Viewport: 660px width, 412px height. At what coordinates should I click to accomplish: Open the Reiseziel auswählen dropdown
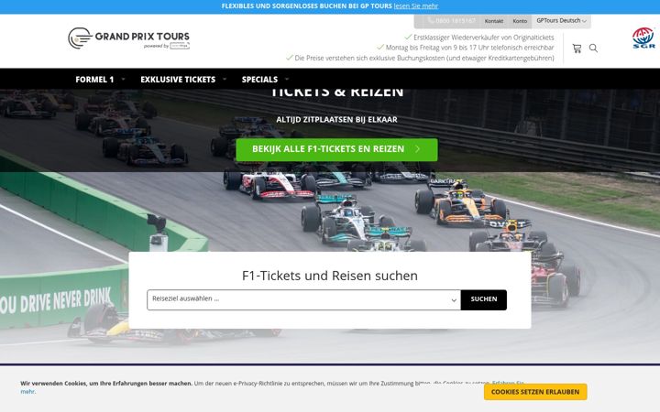pyautogui.click(x=304, y=299)
